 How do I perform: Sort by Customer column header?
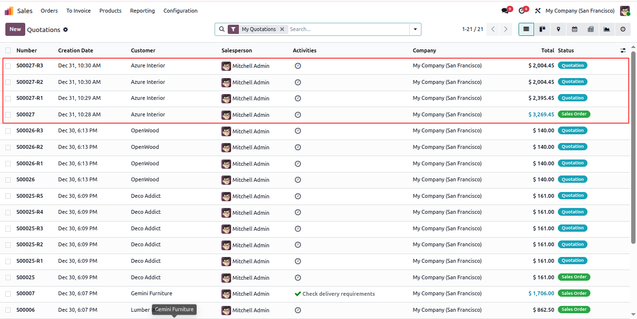click(143, 50)
